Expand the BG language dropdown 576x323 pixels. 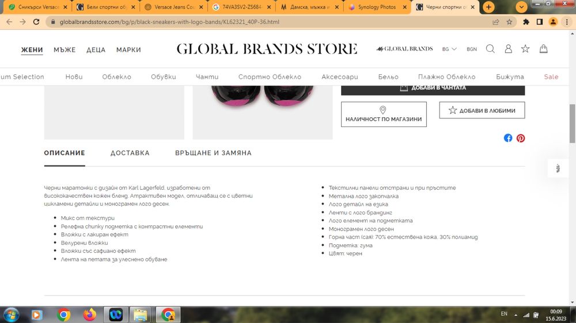(449, 49)
